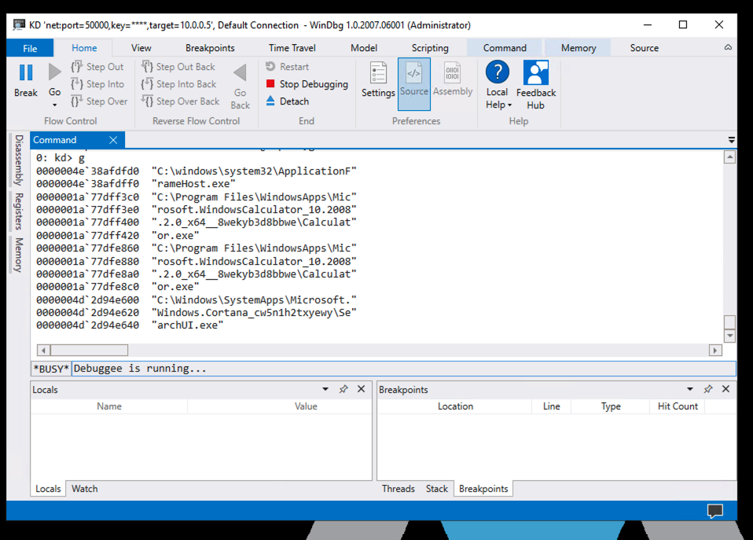The width and height of the screenshot is (753, 540).
Task: Toggle Source mode preference
Action: (x=414, y=83)
